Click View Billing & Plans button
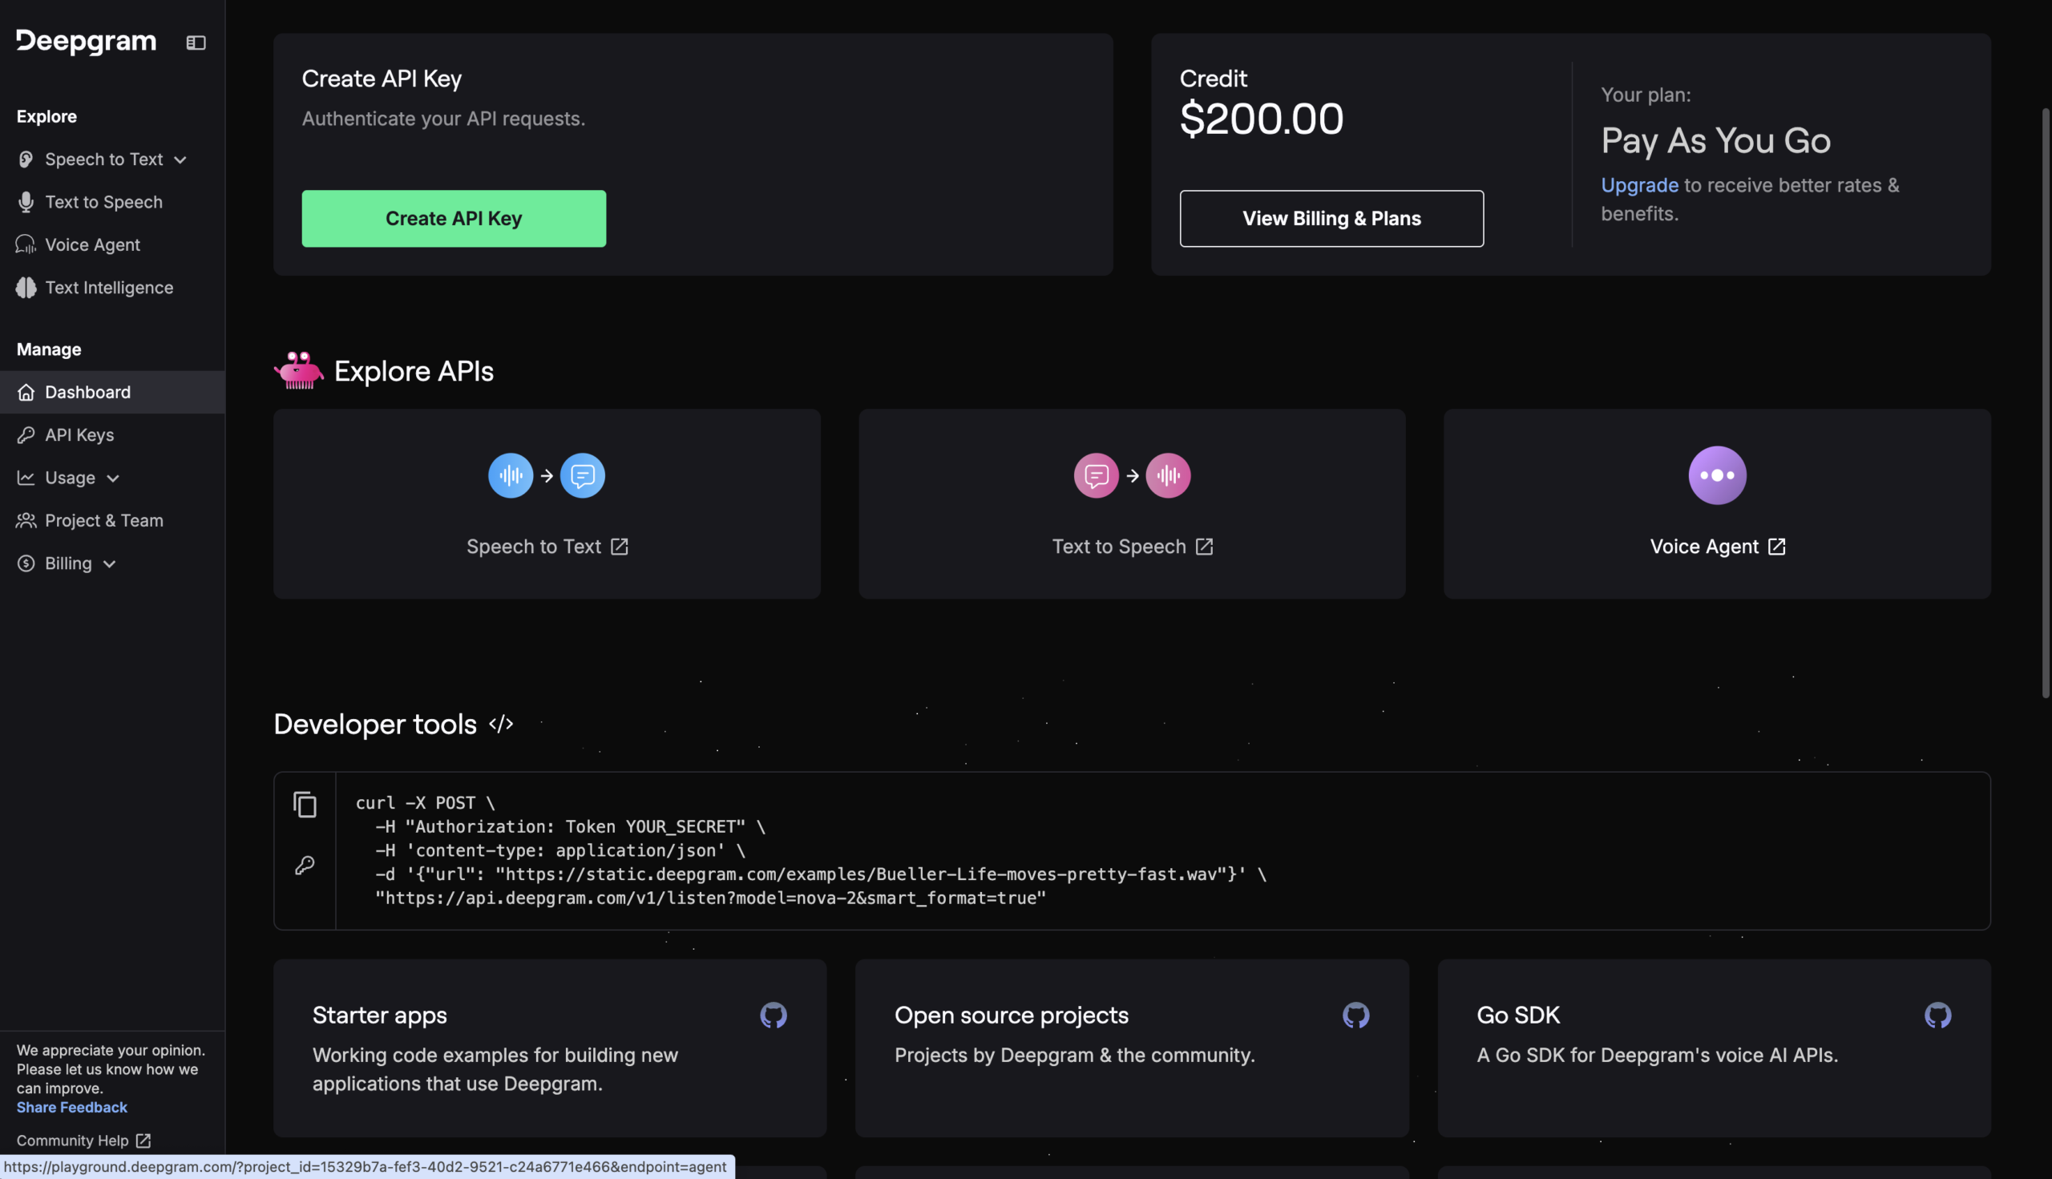2052x1179 pixels. click(1331, 219)
